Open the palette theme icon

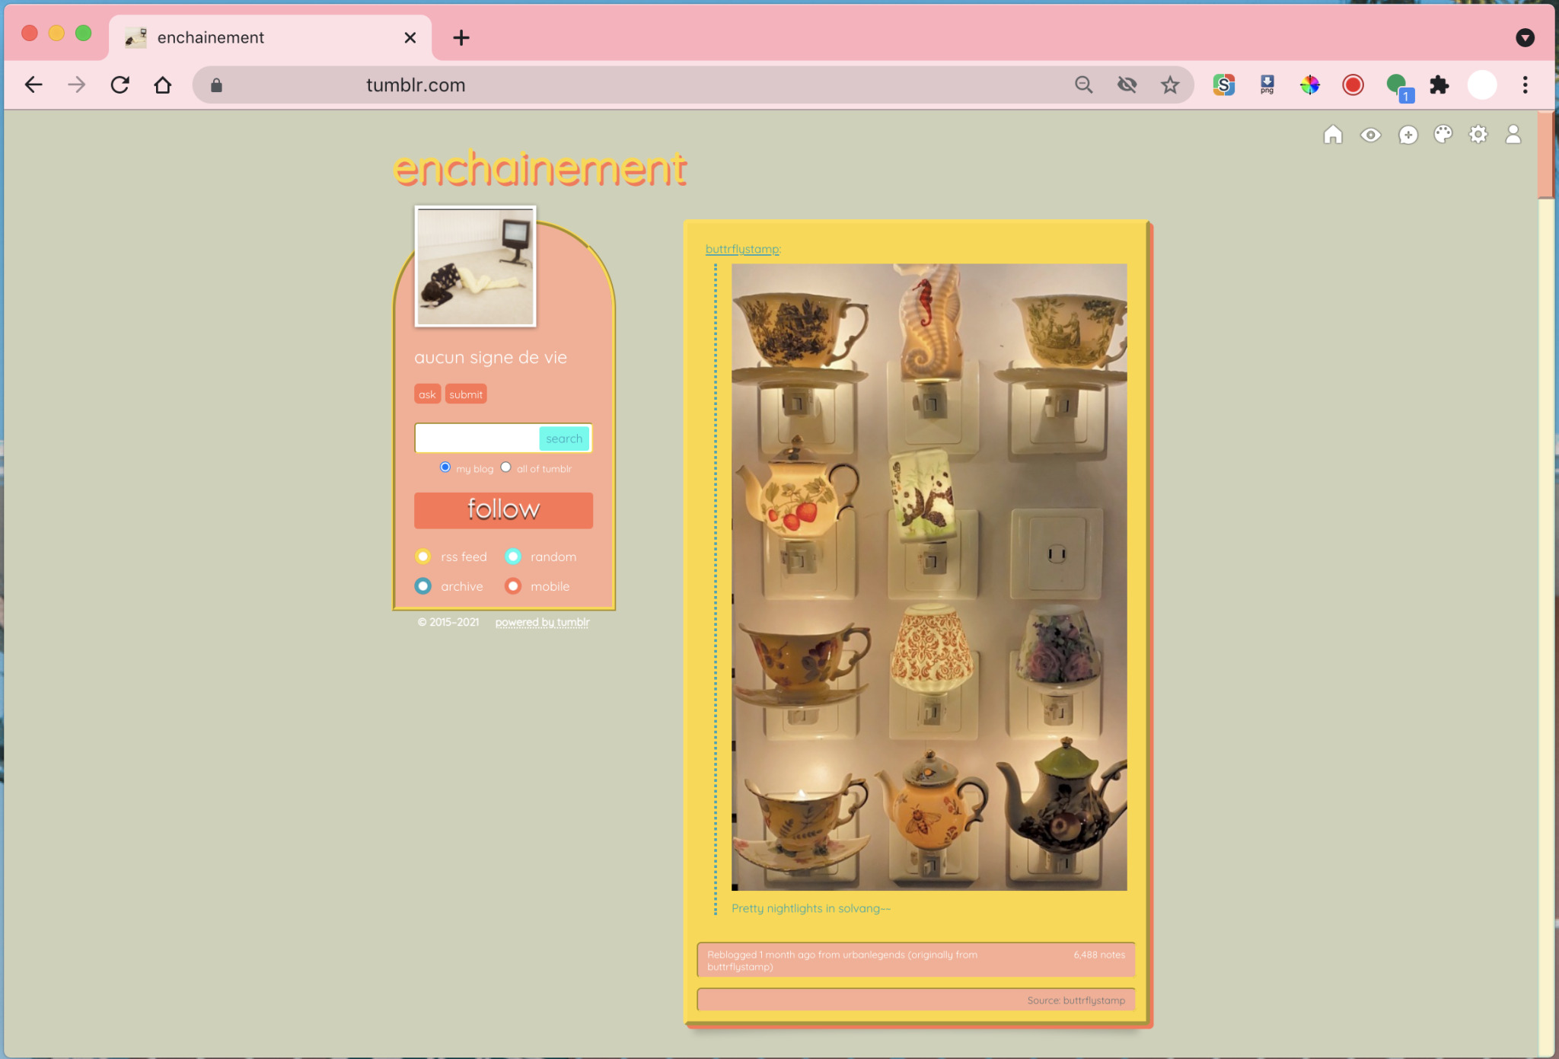click(1443, 135)
